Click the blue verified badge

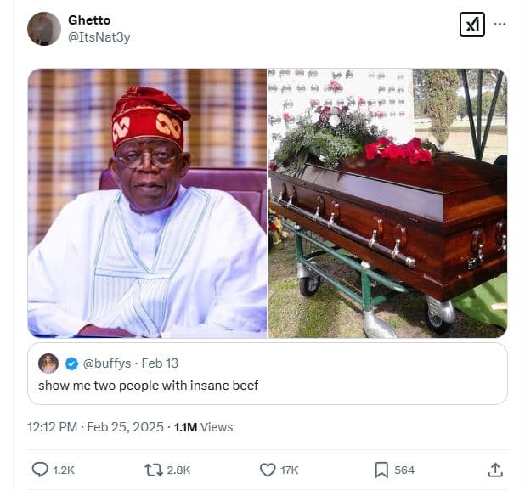point(71,363)
